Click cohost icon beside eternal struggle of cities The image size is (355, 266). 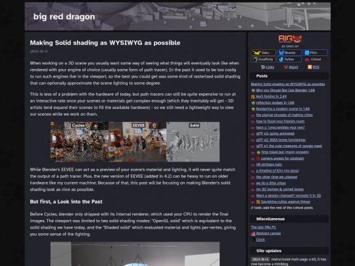click(253, 115)
